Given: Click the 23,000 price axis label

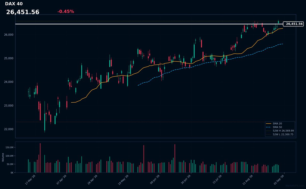Looking at the screenshot, I should pos(9,105).
